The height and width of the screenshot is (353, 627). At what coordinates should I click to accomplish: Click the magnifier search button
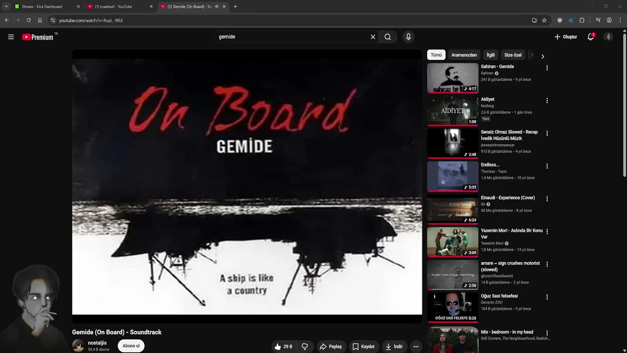click(x=387, y=37)
